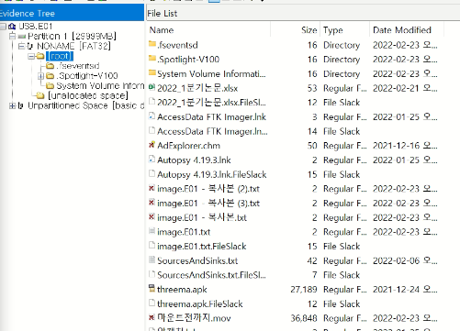Click the 27,189 size value of threema.apk
This screenshot has height=331, width=460.
304,290
